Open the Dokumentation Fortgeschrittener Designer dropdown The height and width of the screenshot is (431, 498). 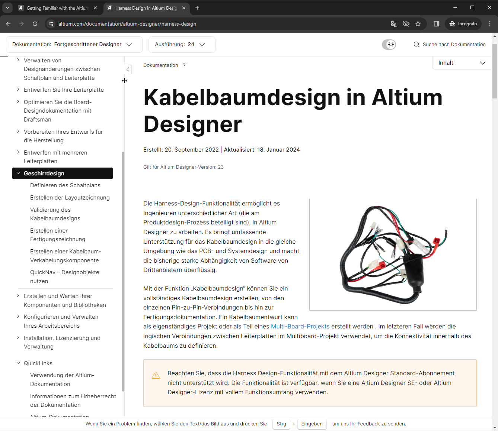74,45
